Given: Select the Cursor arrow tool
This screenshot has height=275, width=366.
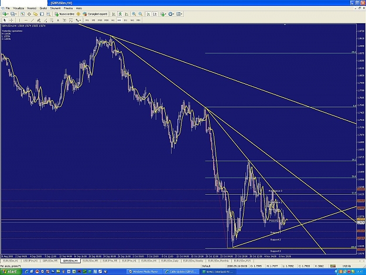Looking at the screenshot, I should click(x=5, y=21).
